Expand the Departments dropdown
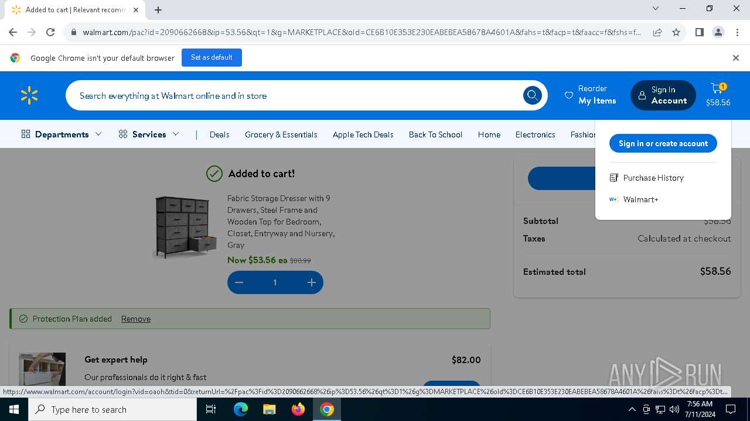The width and height of the screenshot is (750, 421). 62,134
